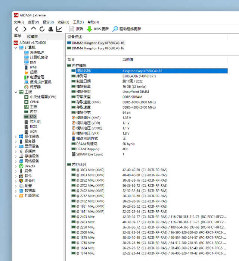The height and width of the screenshot is (261, 239).
Task: Open the 查看(V) menu
Action: [34, 22]
